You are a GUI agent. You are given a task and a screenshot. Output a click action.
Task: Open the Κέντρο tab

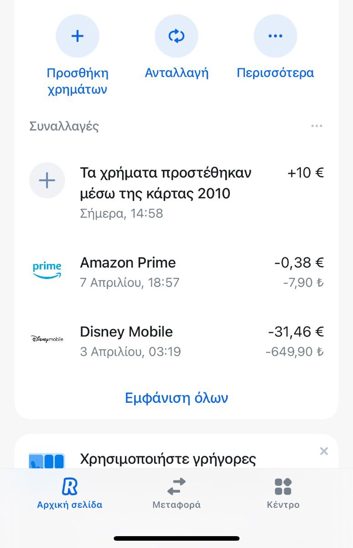pyautogui.click(x=283, y=493)
